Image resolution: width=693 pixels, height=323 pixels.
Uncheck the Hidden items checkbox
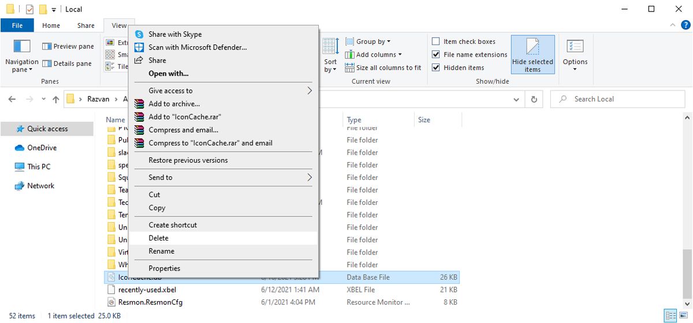(436, 67)
